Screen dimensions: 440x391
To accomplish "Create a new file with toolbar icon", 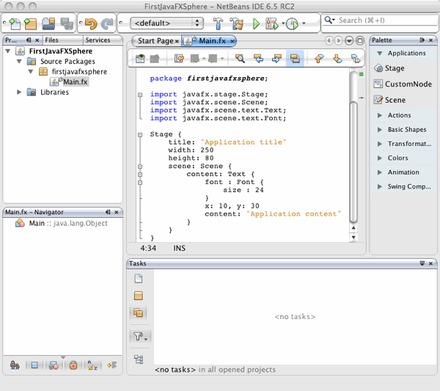I will click(x=15, y=23).
